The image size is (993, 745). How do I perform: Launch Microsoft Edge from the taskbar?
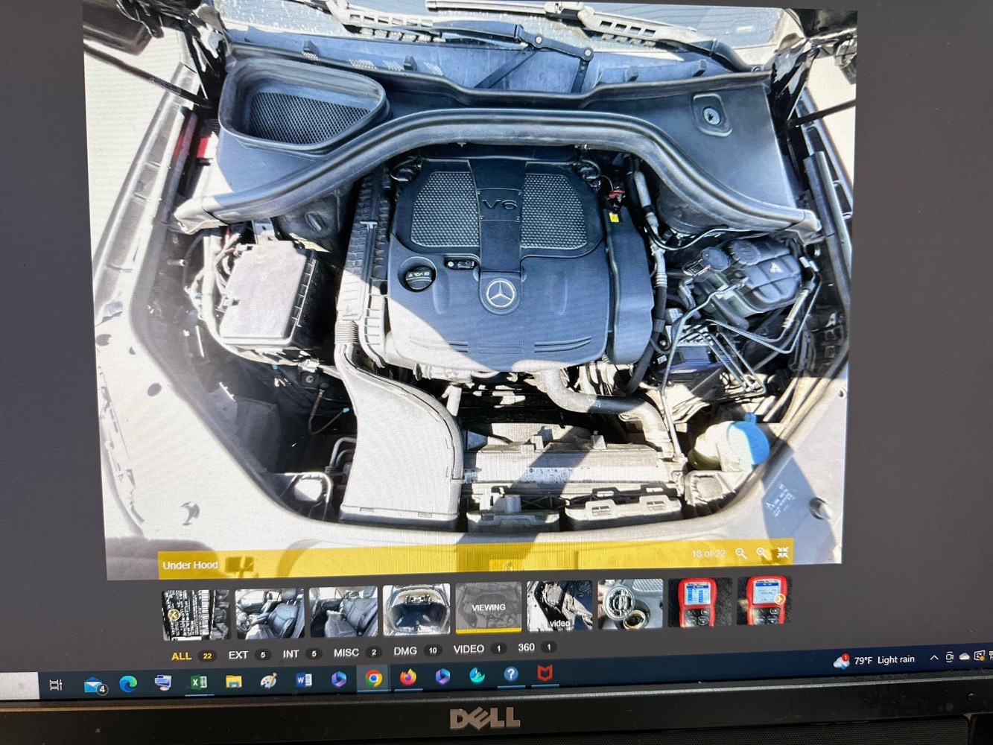point(128,683)
